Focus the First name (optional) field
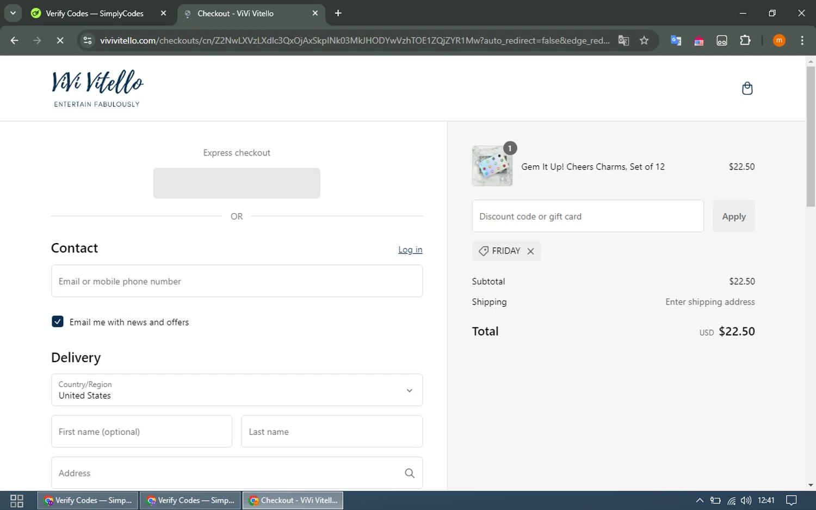816x510 pixels. (x=141, y=432)
